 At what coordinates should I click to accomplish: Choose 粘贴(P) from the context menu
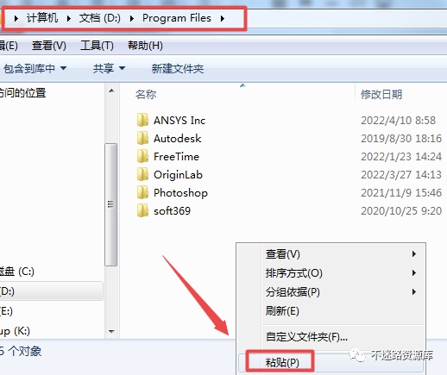coord(282,362)
